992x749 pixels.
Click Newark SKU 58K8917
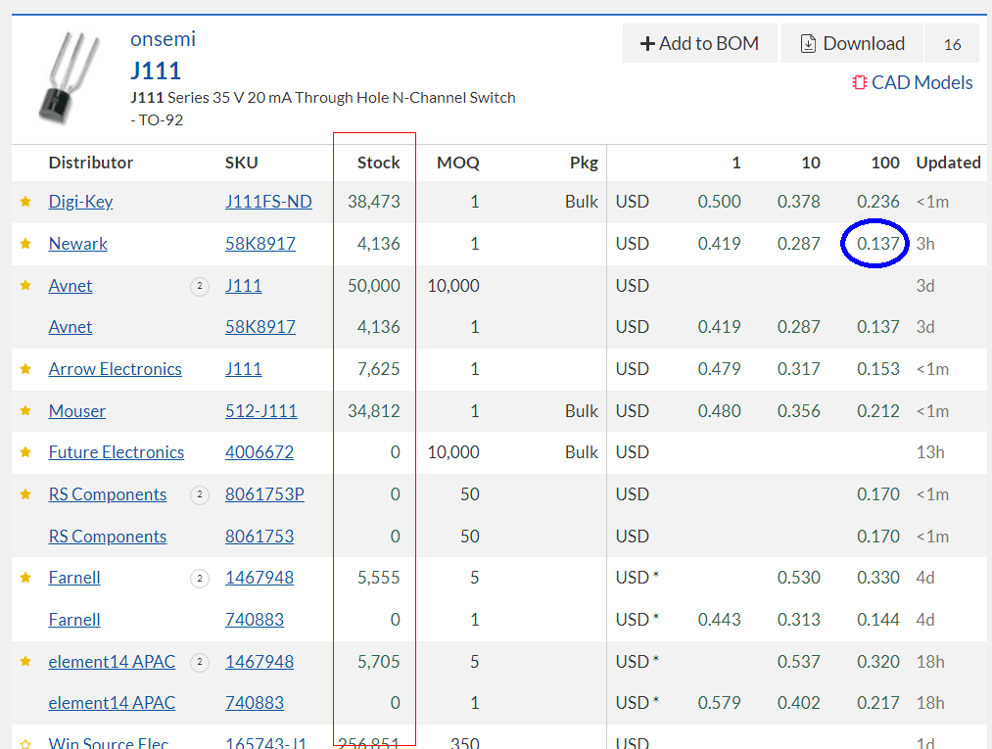[260, 244]
